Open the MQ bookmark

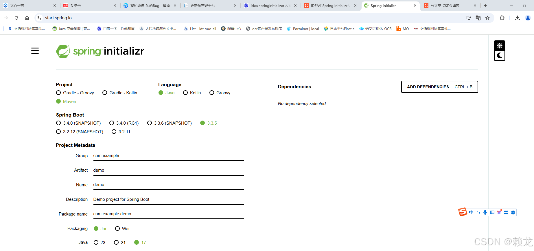(403, 29)
